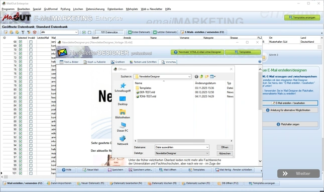Click the blue help icon right of designer tabs

pyautogui.click(x=260, y=62)
